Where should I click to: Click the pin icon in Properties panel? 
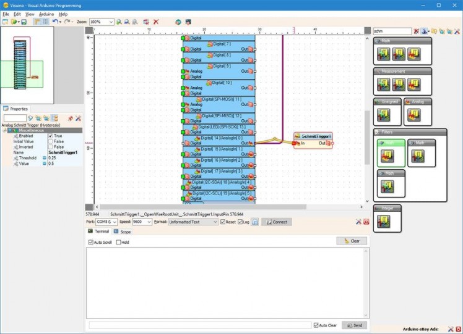[x=70, y=118]
